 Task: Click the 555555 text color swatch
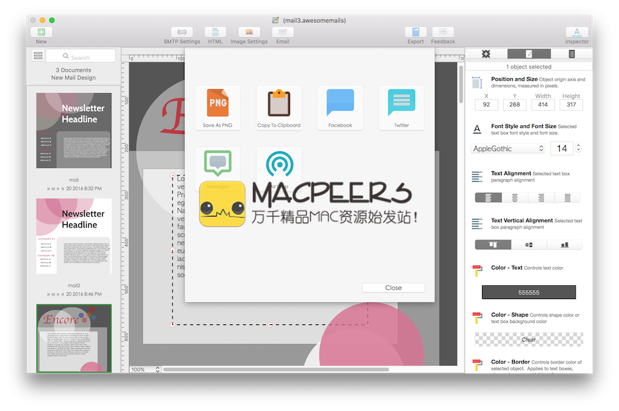point(528,292)
